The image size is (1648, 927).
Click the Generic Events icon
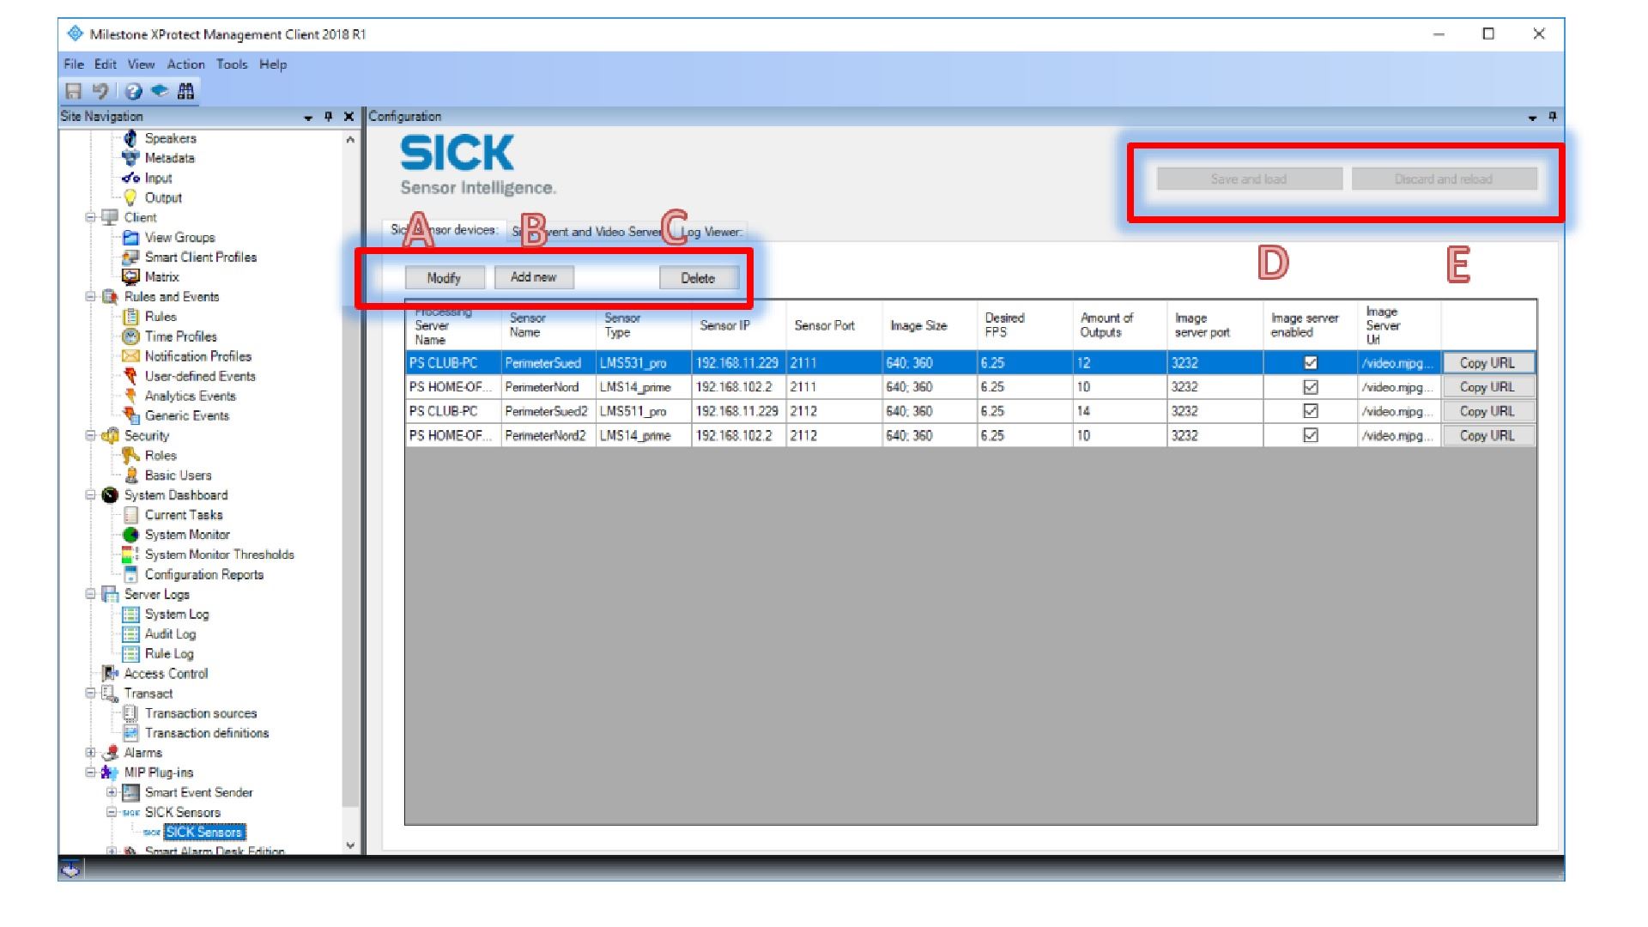130,415
